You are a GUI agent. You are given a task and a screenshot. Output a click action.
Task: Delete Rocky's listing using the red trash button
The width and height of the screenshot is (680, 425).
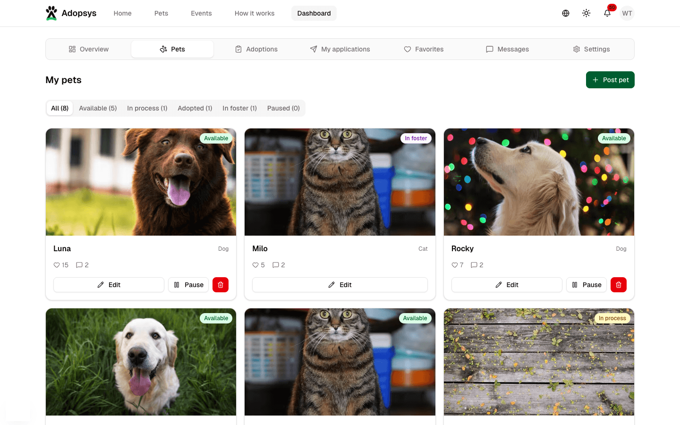619,284
